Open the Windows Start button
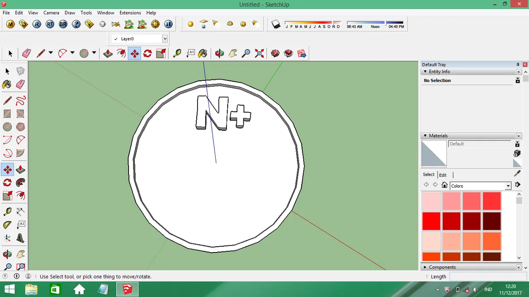 [9, 290]
